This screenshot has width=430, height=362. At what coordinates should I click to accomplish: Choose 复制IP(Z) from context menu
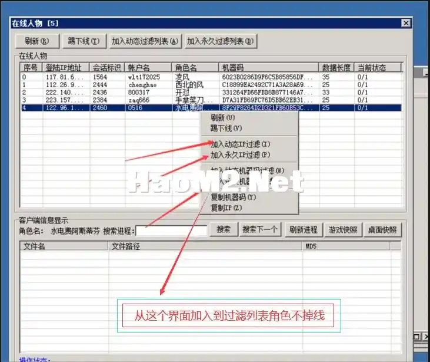(226, 208)
